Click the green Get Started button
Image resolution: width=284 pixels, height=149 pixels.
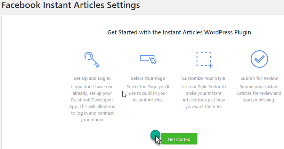[179, 139]
